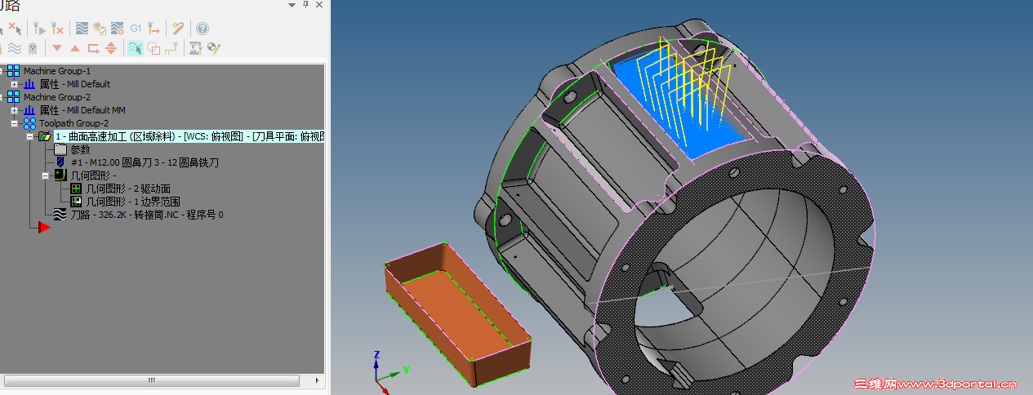This screenshot has height=395, width=1033.
Task: Verify selected operations icon
Action: [x=100, y=28]
